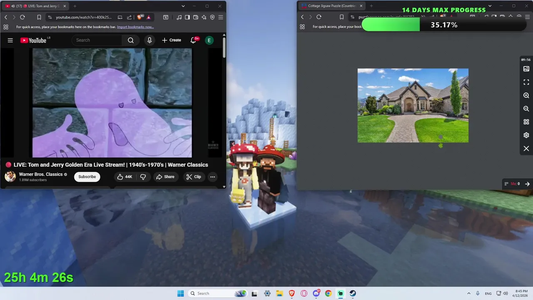Click the Tom and Jerry video player
Image resolution: width=533 pixels, height=300 pixels.
click(112, 102)
